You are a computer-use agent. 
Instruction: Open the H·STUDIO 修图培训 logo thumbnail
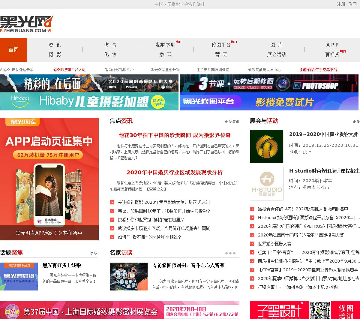pyautogui.click(x=267, y=184)
